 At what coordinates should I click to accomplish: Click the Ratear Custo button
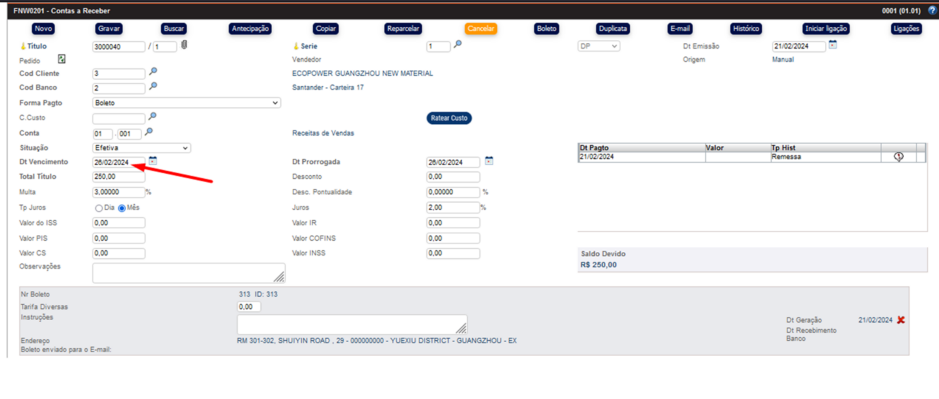[x=449, y=118]
